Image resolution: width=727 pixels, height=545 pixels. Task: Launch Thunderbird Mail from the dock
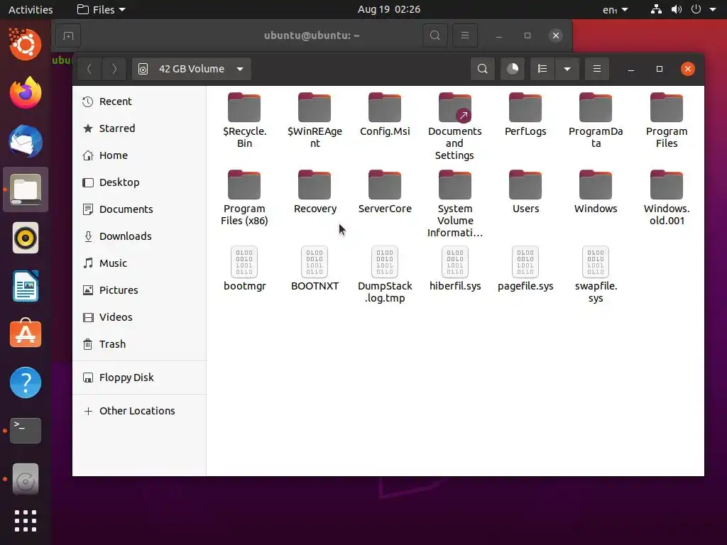(26, 141)
